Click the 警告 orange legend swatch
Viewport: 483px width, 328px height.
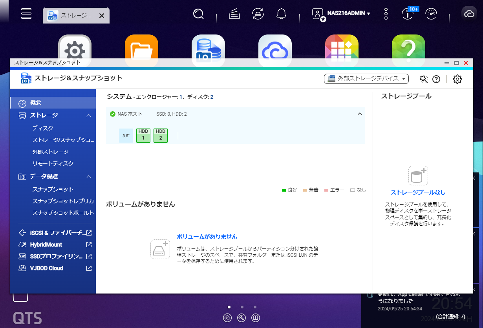pyautogui.click(x=305, y=190)
